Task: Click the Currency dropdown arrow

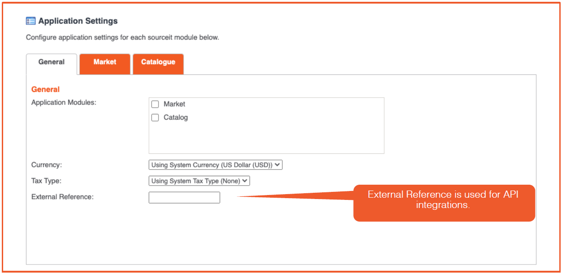Action: coord(278,165)
